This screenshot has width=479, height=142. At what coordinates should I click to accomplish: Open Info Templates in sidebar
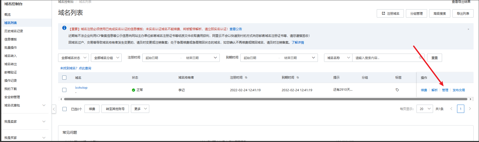point(11,39)
